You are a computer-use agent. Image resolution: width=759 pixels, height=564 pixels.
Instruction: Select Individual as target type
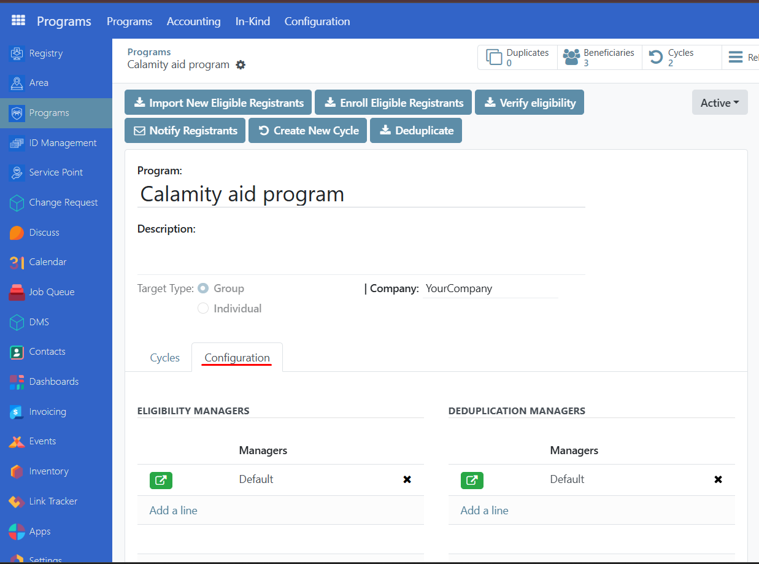point(203,308)
